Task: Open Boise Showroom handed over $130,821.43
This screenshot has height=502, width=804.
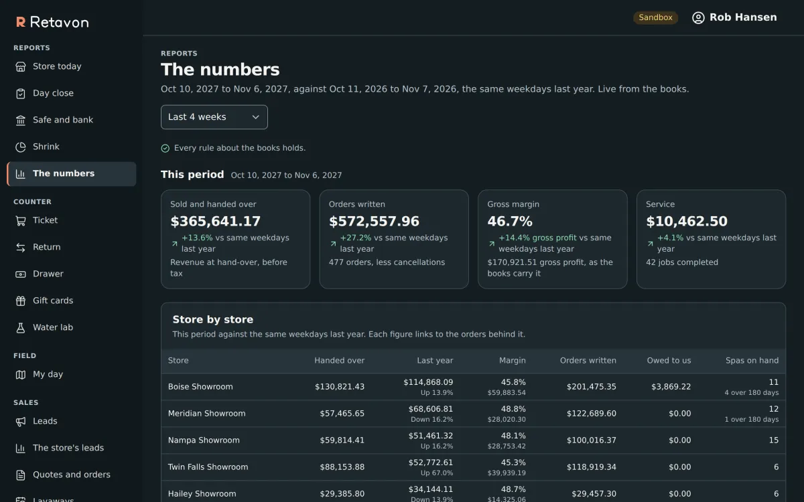Action: tap(340, 387)
